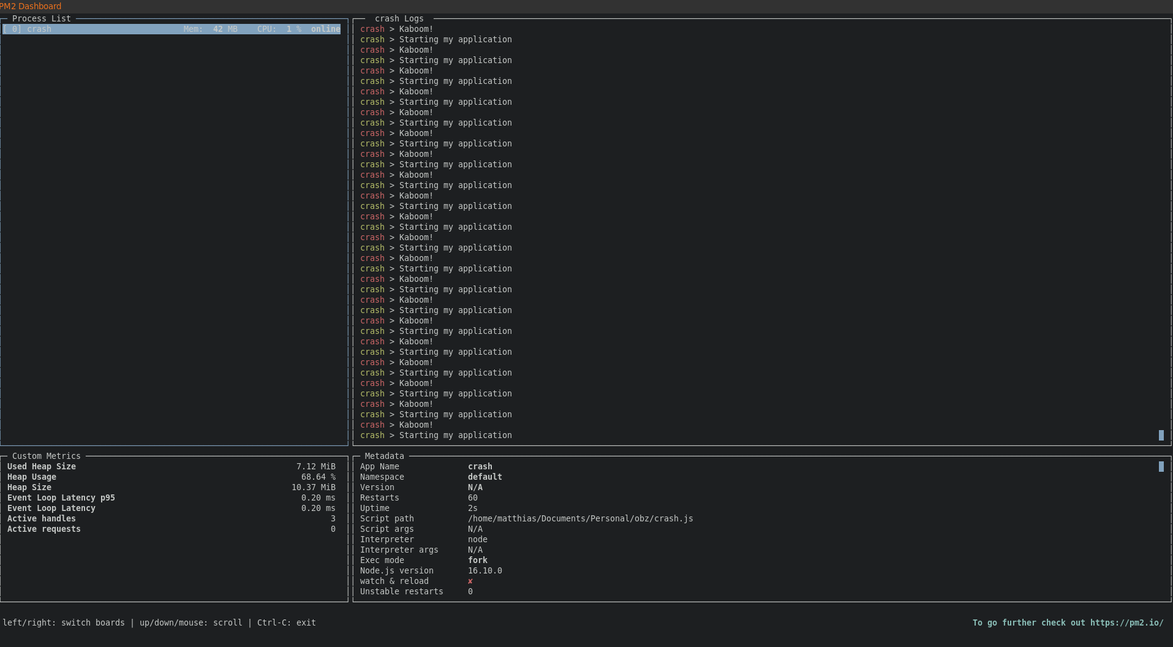Click the Interpreter args label
The image size is (1173, 647).
click(x=399, y=550)
